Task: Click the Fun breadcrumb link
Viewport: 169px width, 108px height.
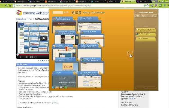Action: point(30,19)
